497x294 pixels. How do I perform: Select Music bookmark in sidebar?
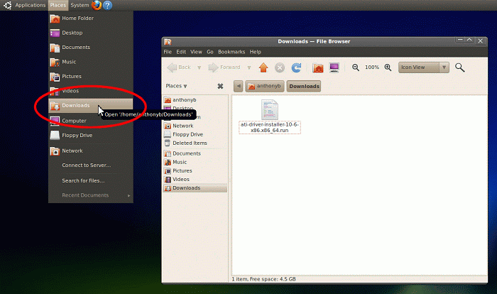pos(195,162)
